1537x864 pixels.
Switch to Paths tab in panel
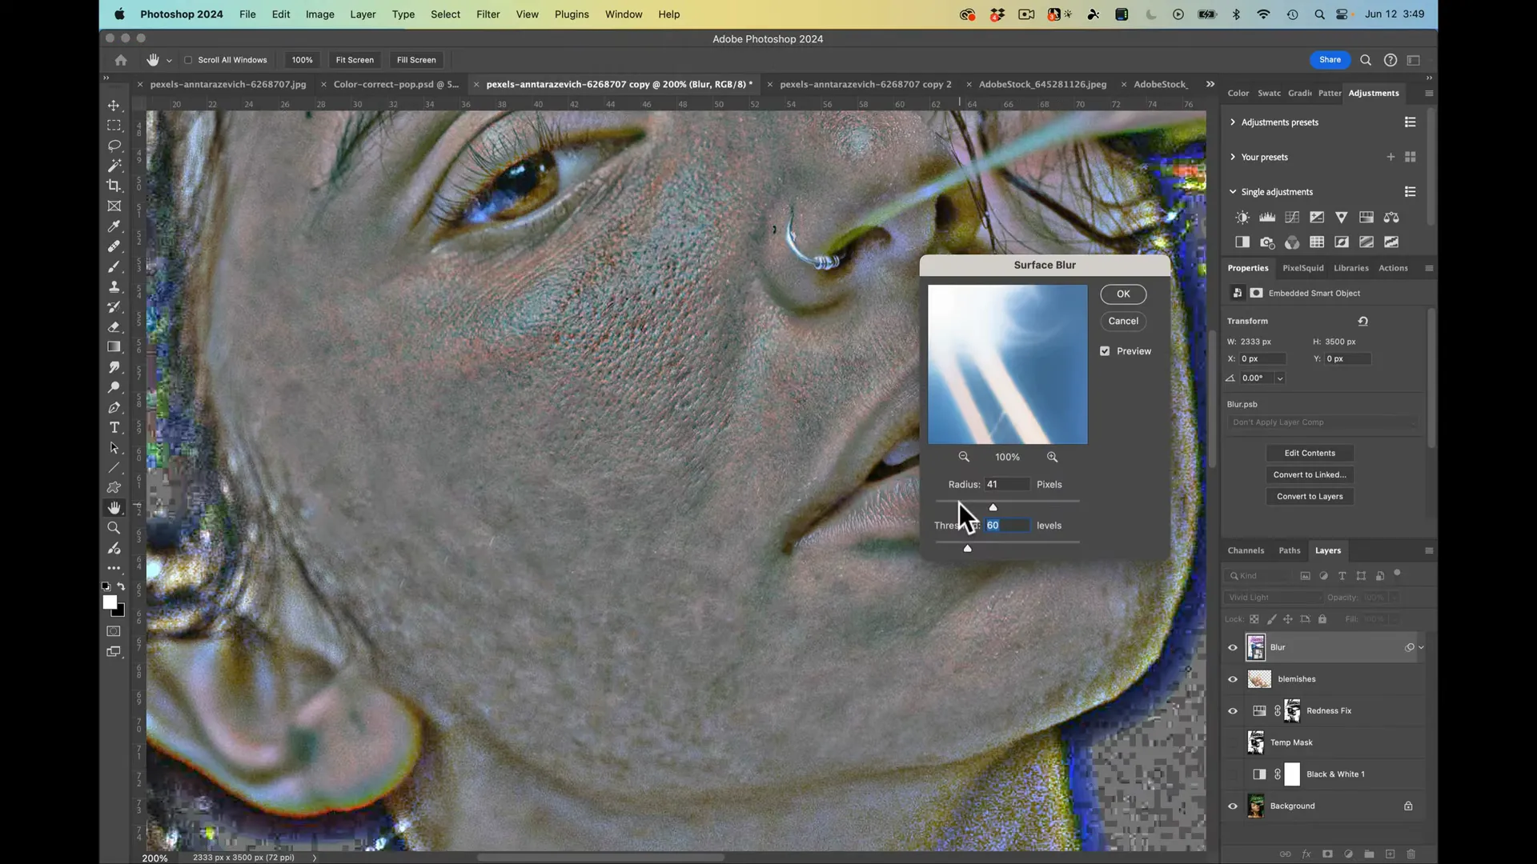click(x=1289, y=550)
